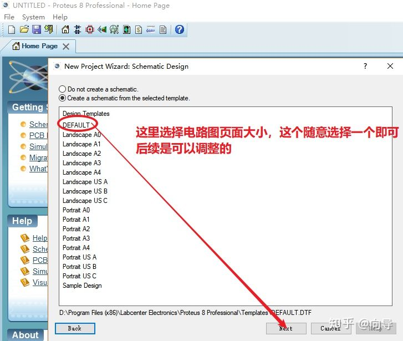
Task: Click the Save Project floppy icon
Action: (37, 29)
